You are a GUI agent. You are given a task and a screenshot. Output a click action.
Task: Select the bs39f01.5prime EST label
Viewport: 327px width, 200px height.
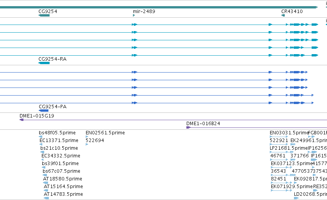pyautogui.click(x=60, y=164)
